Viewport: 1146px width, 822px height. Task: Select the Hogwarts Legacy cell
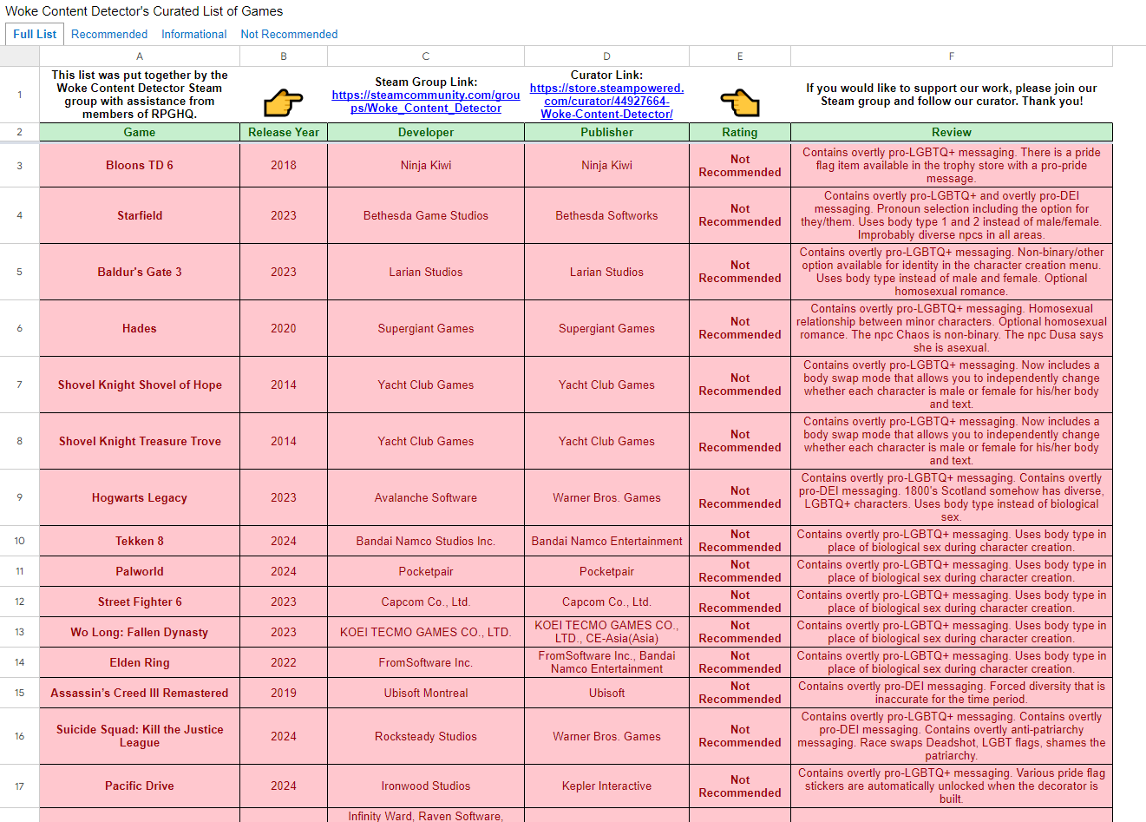(x=140, y=497)
